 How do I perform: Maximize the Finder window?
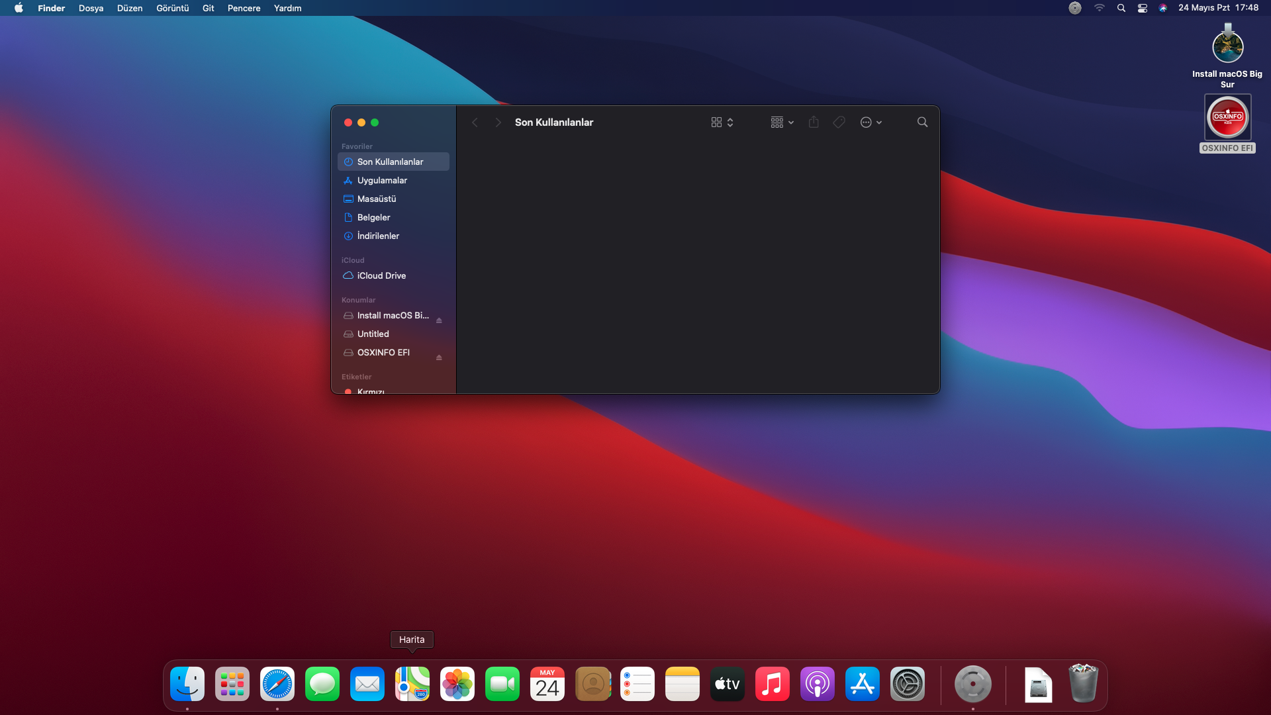coord(375,122)
